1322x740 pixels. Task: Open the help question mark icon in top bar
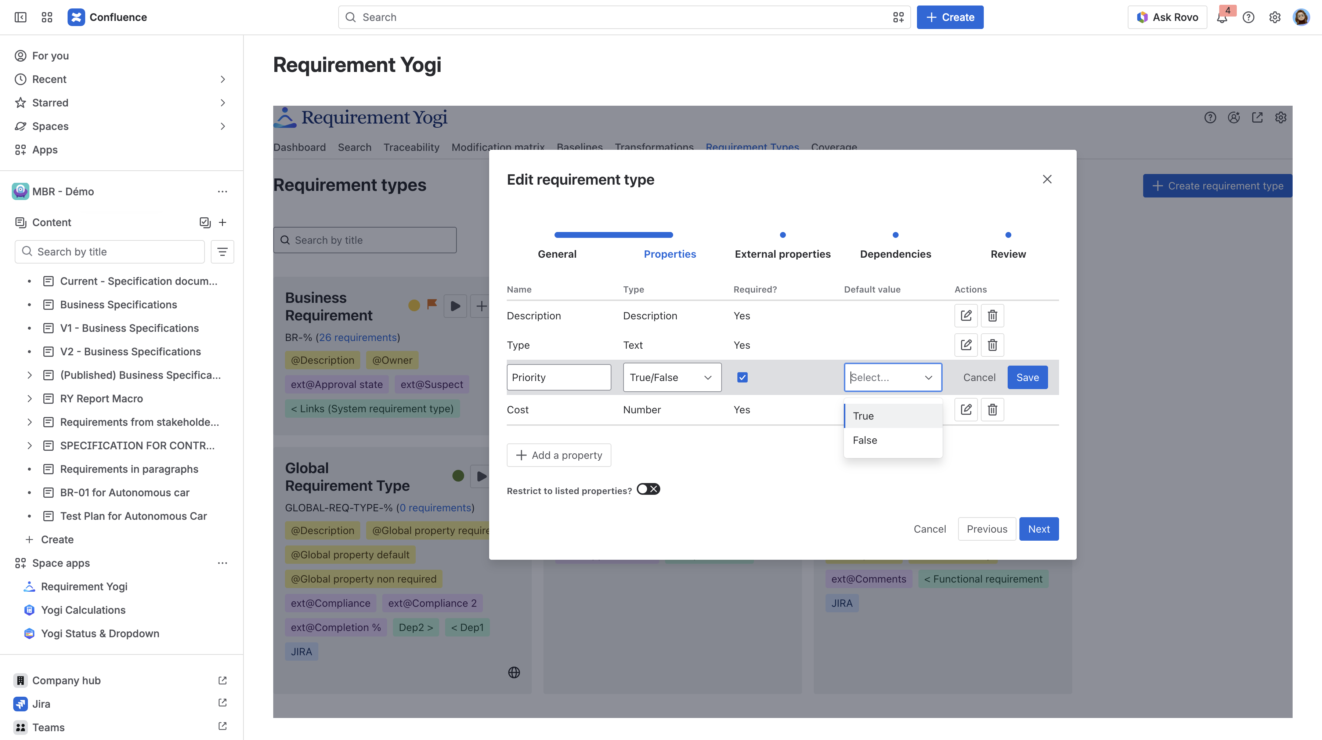tap(1248, 18)
